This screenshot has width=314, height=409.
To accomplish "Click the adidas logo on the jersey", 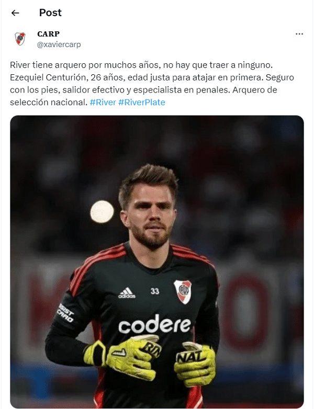I will [127, 293].
